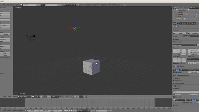
Task: Select BW color mode
Action: tap(190, 100)
